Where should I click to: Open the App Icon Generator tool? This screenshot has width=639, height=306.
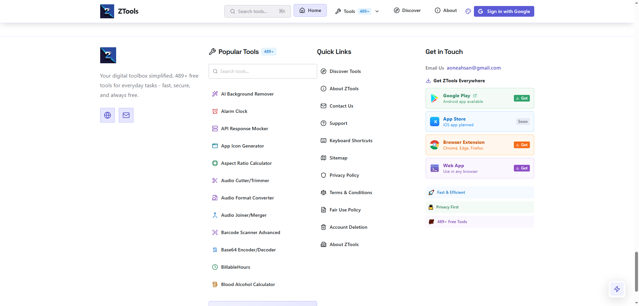pyautogui.click(x=242, y=146)
